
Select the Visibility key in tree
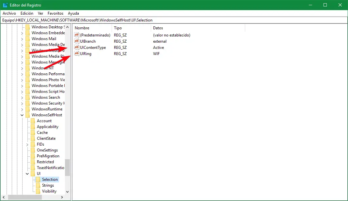pos(49,191)
